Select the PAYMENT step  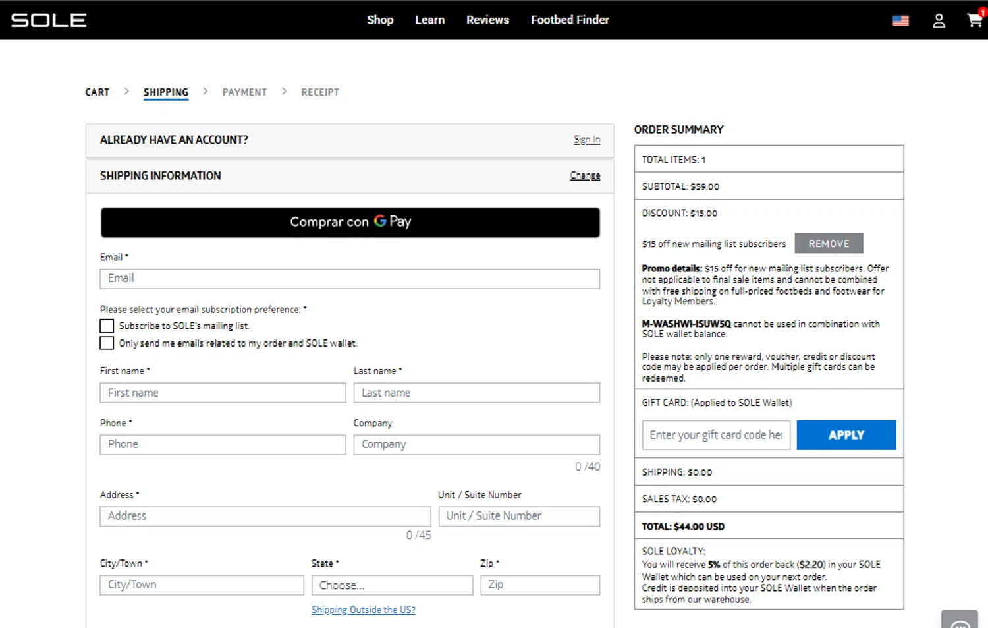pyautogui.click(x=244, y=92)
